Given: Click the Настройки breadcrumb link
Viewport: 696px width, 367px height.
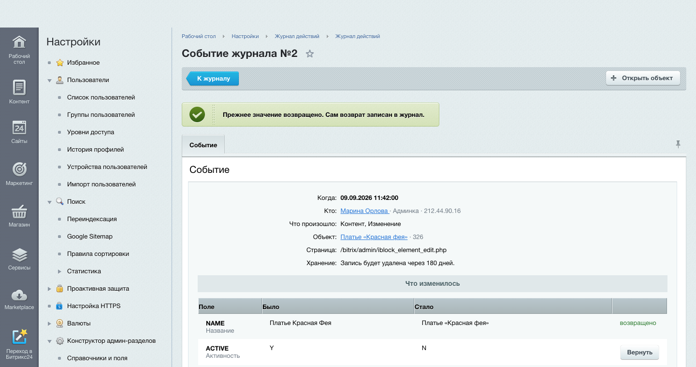Looking at the screenshot, I should (245, 36).
